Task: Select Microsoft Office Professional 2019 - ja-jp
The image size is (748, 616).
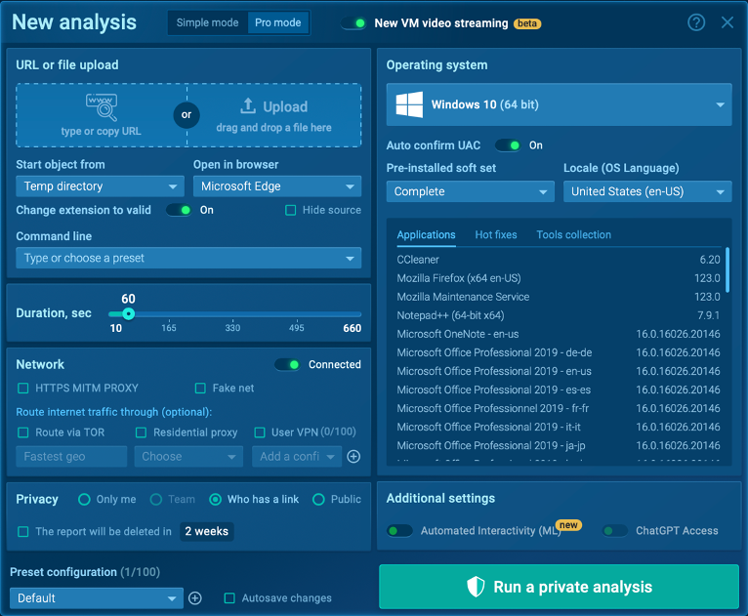Action: click(x=559, y=445)
